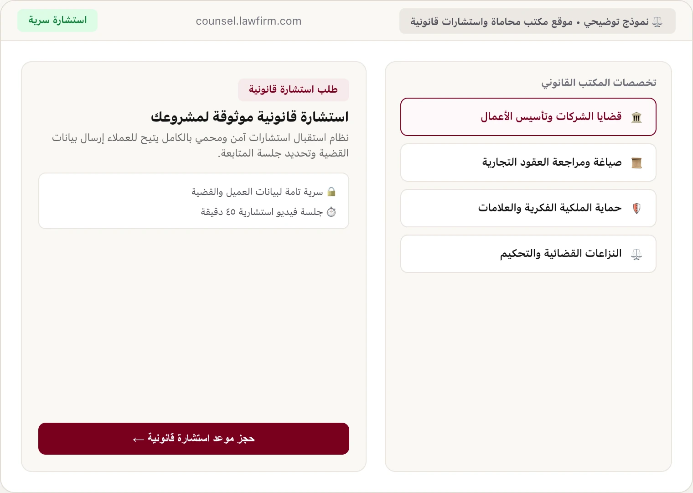Viewport: 693px width, 493px height.
Task: Click the جلسة فيديو استشارية ٤٥ دقيقة line
Action: pyautogui.click(x=262, y=212)
